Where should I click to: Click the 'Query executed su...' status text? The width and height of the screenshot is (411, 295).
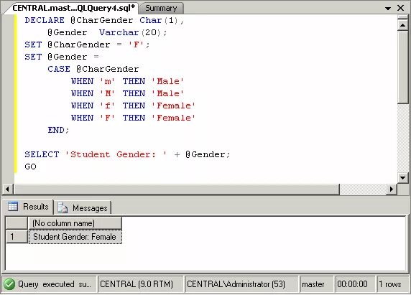(55, 284)
